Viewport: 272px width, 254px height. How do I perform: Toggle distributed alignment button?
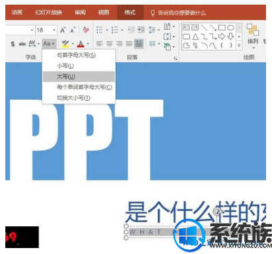click(139, 44)
